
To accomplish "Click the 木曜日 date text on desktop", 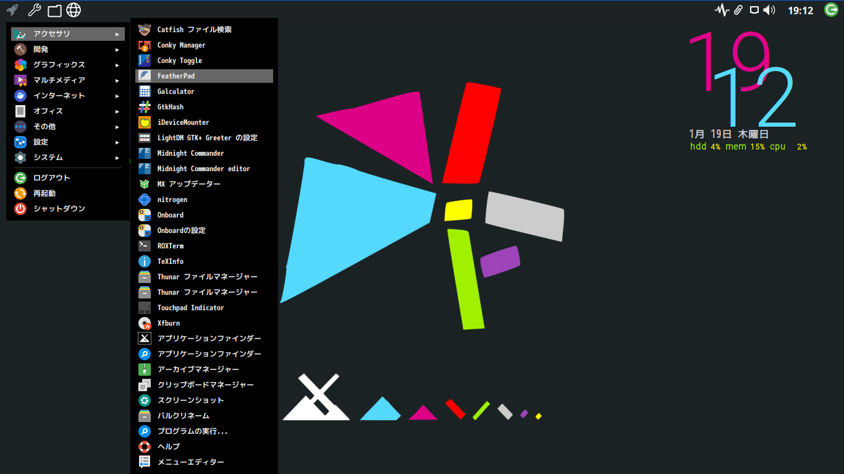I will [x=753, y=134].
